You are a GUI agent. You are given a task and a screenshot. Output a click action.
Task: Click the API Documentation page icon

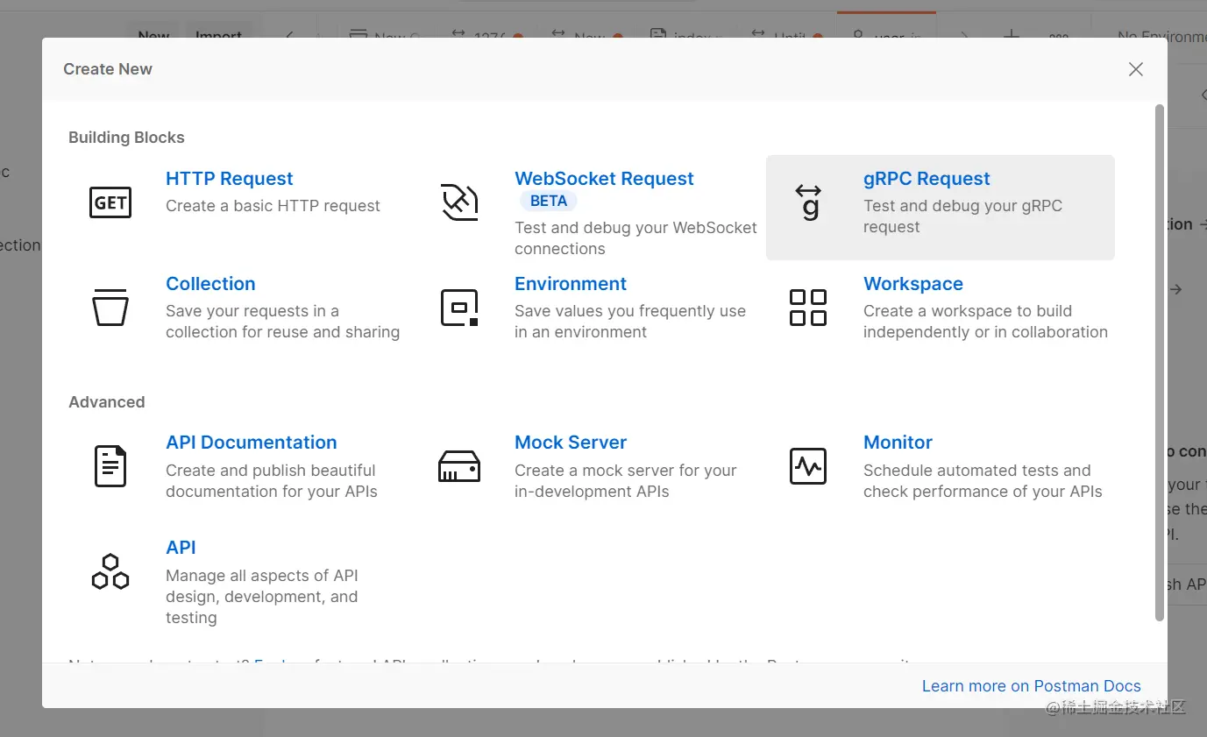(x=110, y=466)
